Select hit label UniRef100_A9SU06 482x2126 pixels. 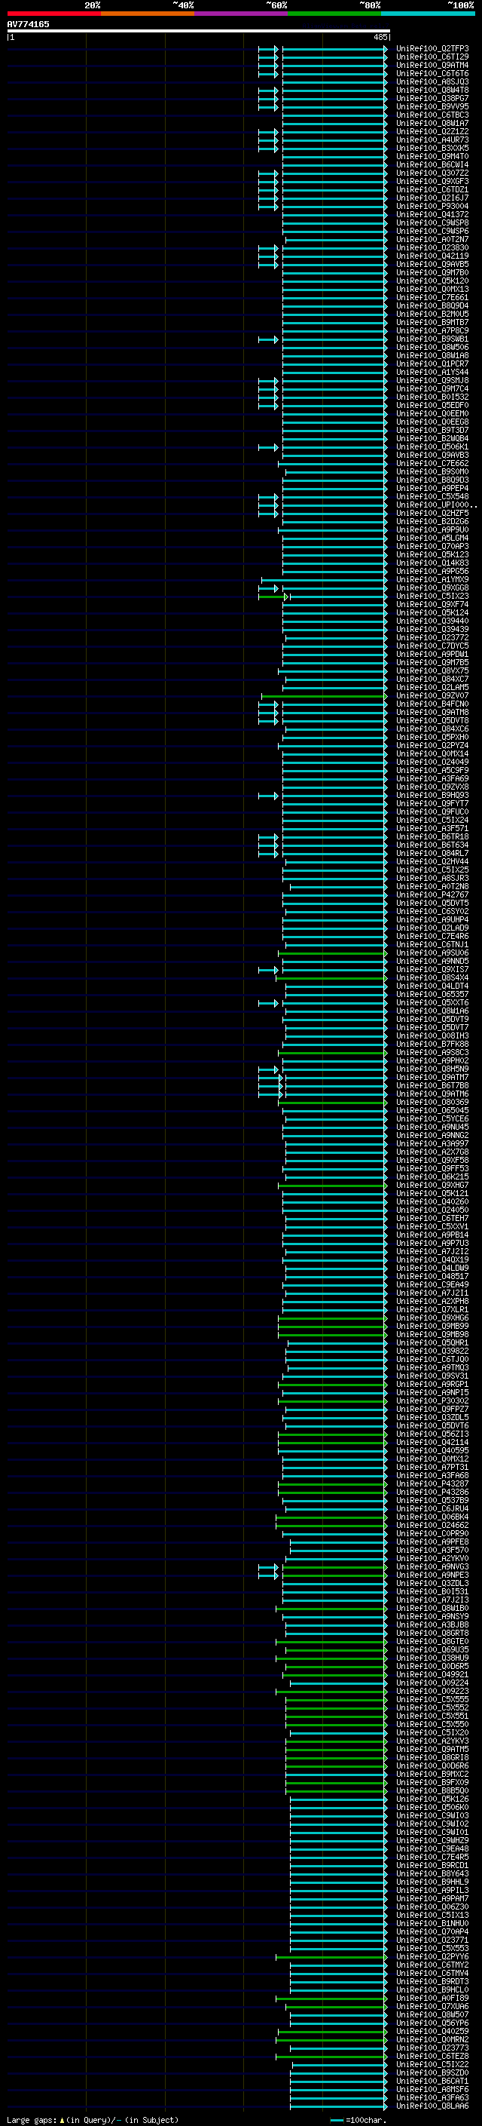pyautogui.click(x=432, y=953)
